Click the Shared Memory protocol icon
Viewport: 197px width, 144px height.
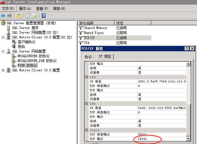[x=81, y=28]
